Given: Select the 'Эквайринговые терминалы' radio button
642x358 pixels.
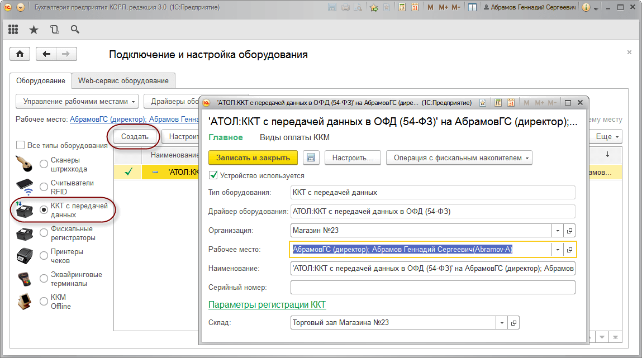Looking at the screenshot, I should [44, 279].
